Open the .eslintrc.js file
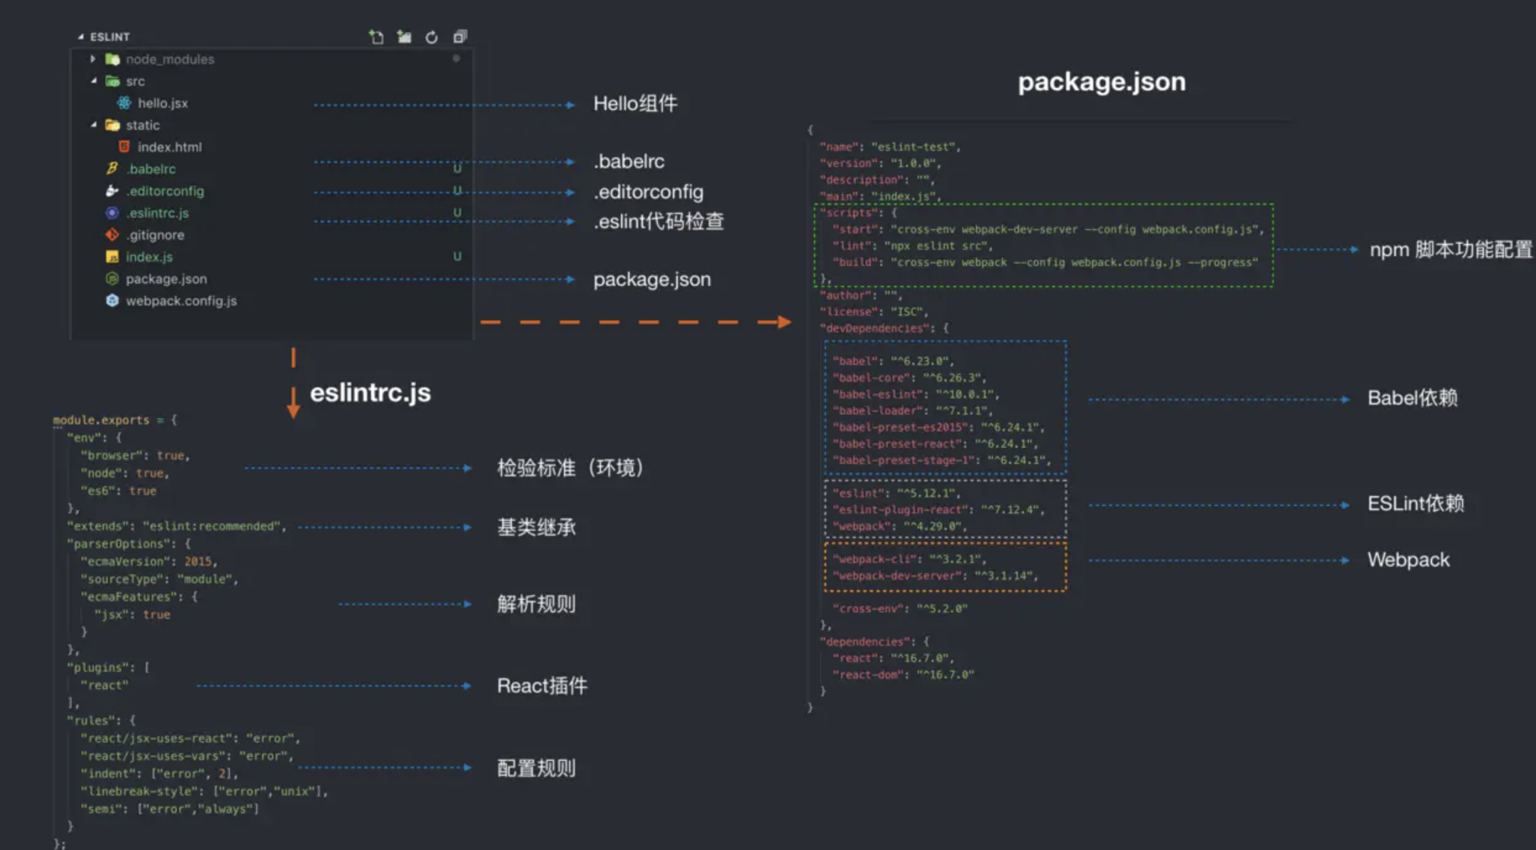 (158, 213)
